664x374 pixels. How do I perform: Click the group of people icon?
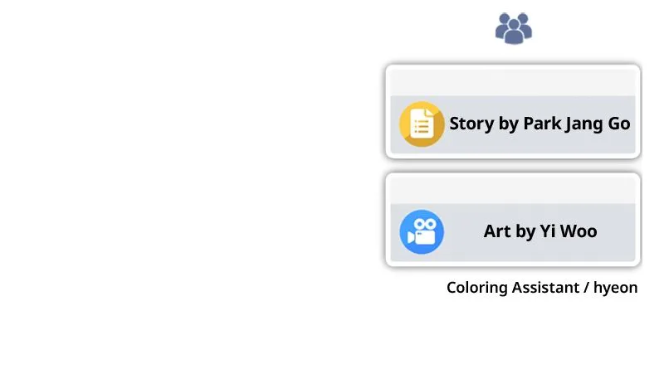click(x=513, y=28)
